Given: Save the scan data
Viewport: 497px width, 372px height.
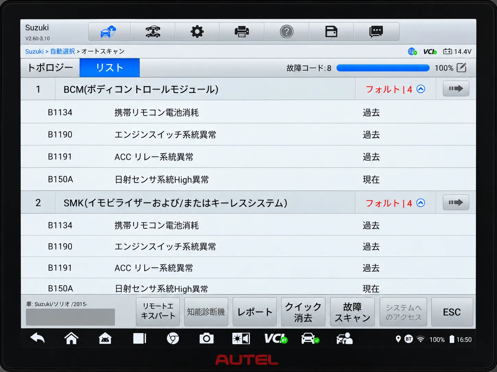Looking at the screenshot, I should 331,32.
